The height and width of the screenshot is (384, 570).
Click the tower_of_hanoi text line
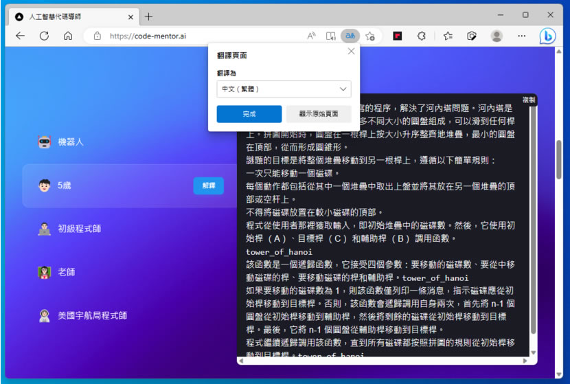(279, 251)
